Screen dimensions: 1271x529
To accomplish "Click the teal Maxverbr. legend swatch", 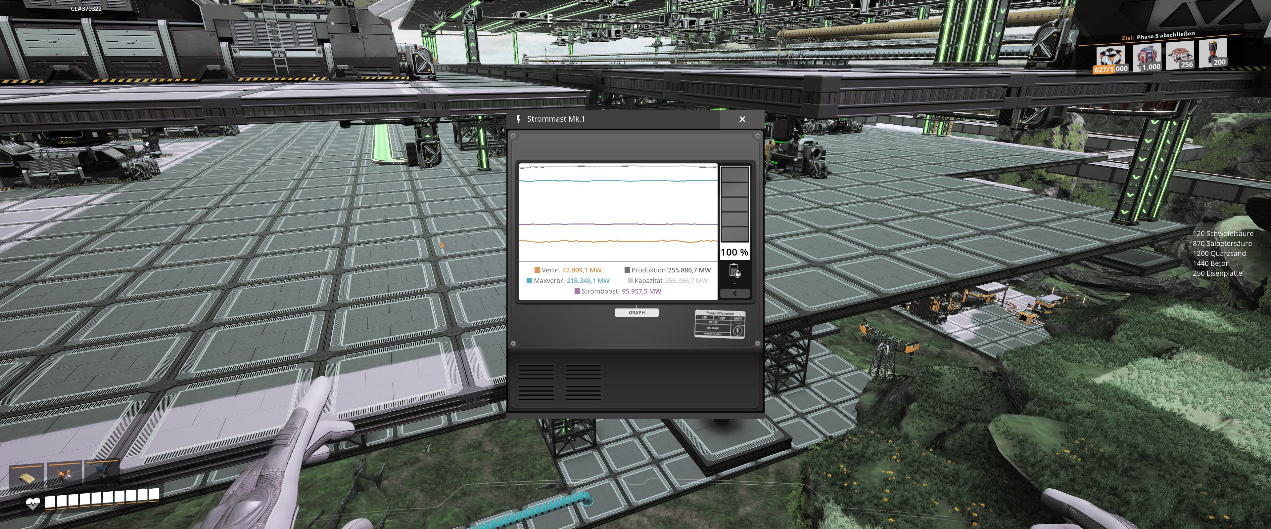I will point(529,280).
